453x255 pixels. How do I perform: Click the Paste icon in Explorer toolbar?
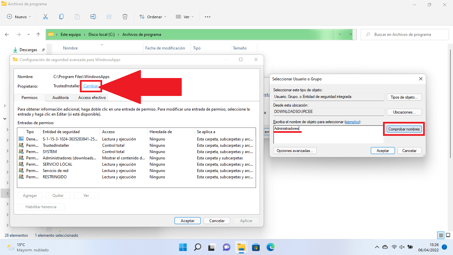click(77, 17)
